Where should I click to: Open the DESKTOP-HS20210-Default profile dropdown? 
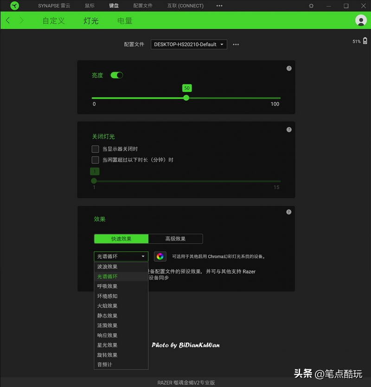187,44
